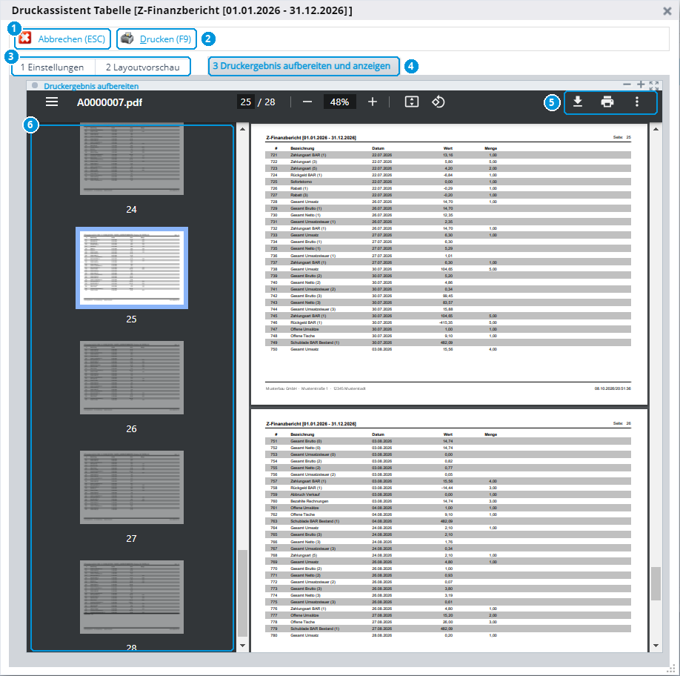Collapse the Druckergebnis aufbereiten panel
Image resolution: width=680 pixels, height=676 pixels.
(627, 84)
